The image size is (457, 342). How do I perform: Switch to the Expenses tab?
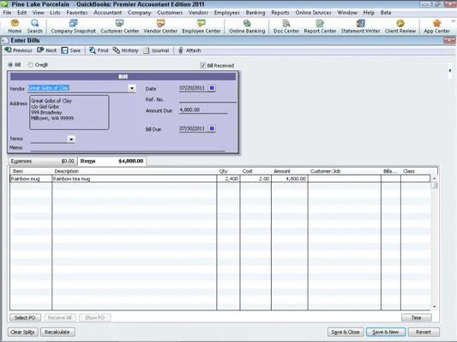(x=42, y=161)
